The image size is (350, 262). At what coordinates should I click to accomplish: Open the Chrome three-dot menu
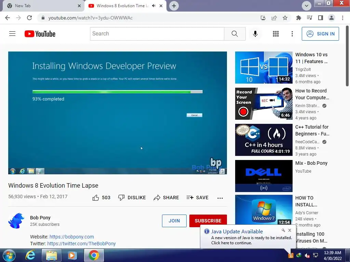point(342,18)
